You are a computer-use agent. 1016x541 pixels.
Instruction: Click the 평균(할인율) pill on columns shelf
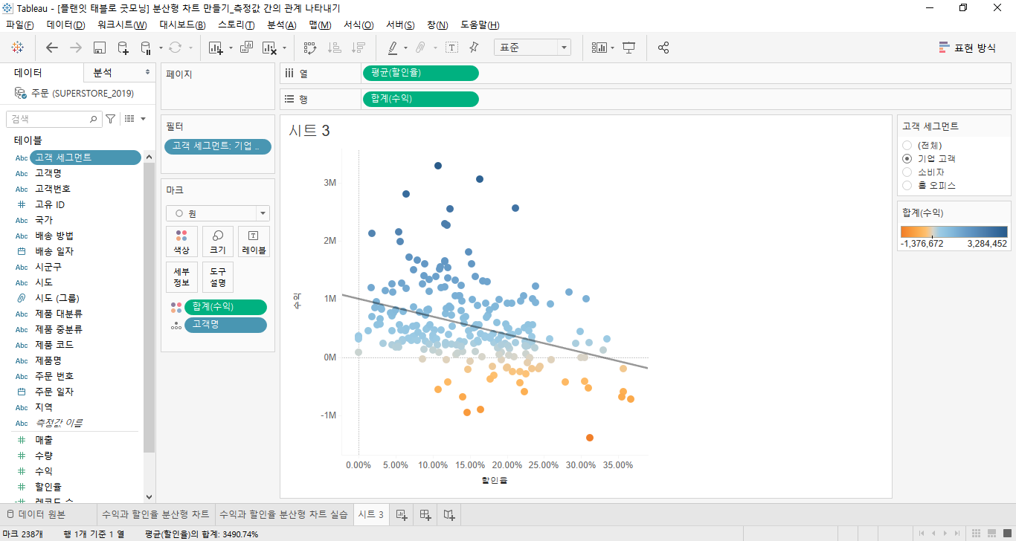420,73
